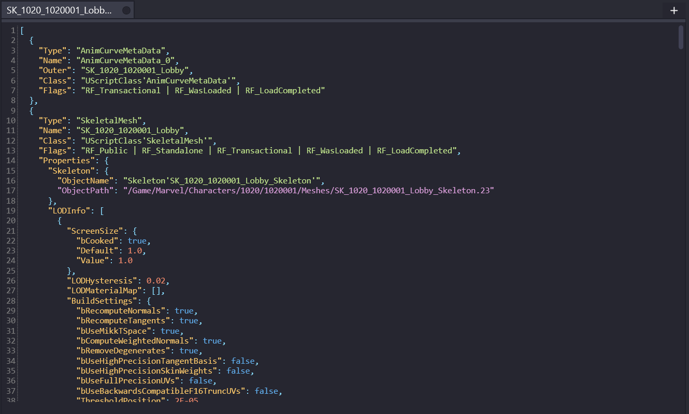Screen dimensions: 689x414
Task: Click the "Default" key on line 23
Action: tap(97, 250)
